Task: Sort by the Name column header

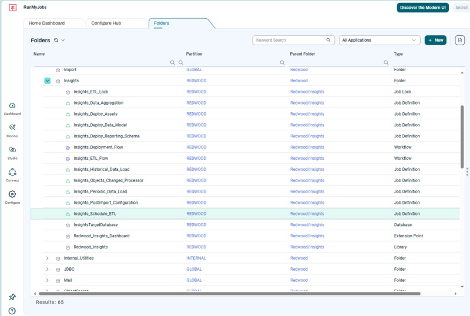Action: (x=39, y=54)
